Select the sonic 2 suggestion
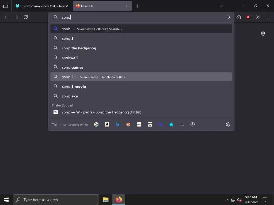This screenshot has height=205, width=274. point(141,77)
